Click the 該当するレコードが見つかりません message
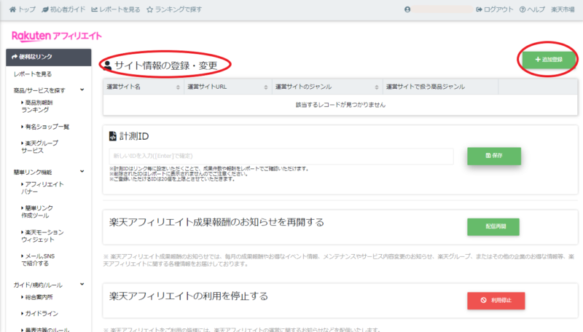The height and width of the screenshot is (332, 583). [340, 105]
